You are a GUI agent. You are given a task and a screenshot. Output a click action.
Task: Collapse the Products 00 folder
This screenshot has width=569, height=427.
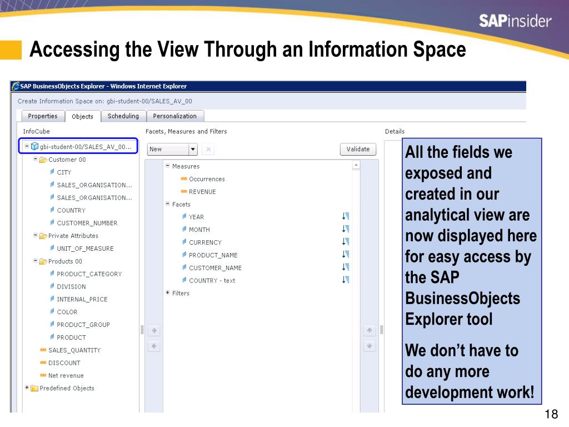(x=35, y=261)
